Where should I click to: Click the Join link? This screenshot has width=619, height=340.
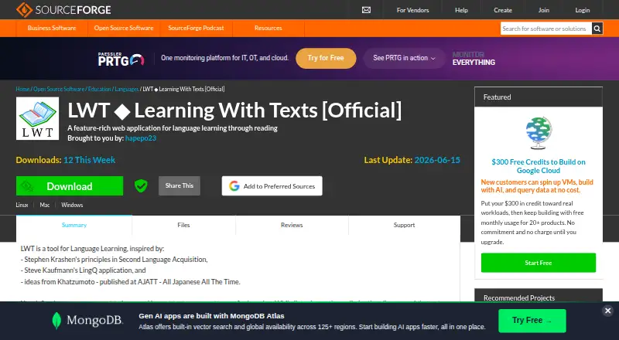(x=544, y=10)
